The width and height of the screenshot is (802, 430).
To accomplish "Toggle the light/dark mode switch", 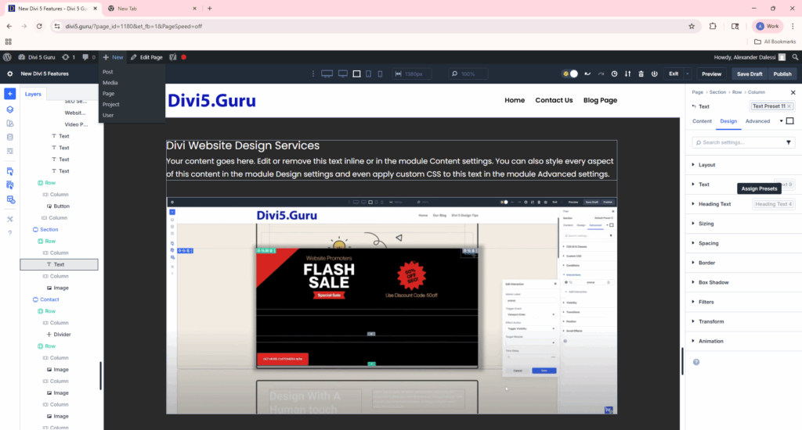I will [x=570, y=74].
